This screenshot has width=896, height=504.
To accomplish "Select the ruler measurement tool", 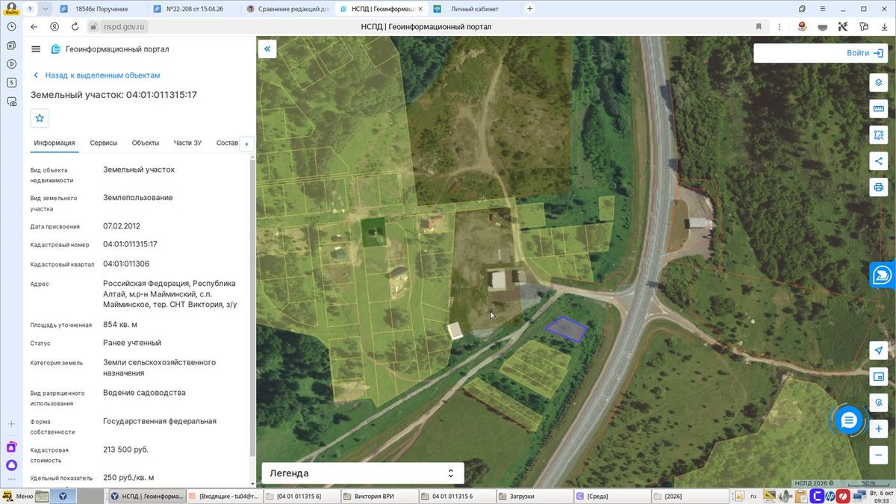I will (x=878, y=109).
